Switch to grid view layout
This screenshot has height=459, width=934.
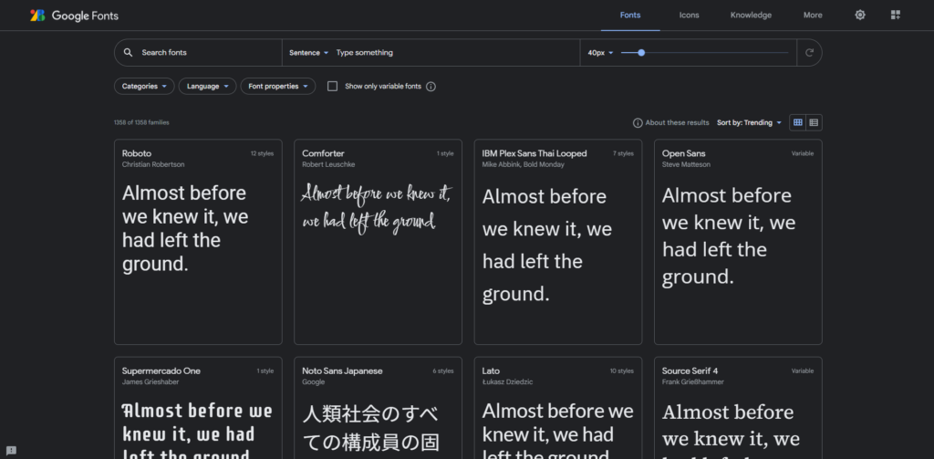(797, 122)
